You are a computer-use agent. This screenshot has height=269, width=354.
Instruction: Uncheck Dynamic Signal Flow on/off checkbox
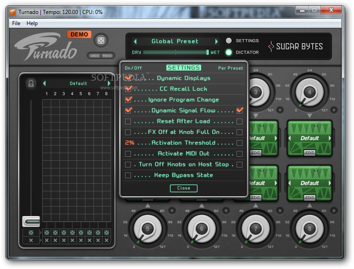click(128, 110)
